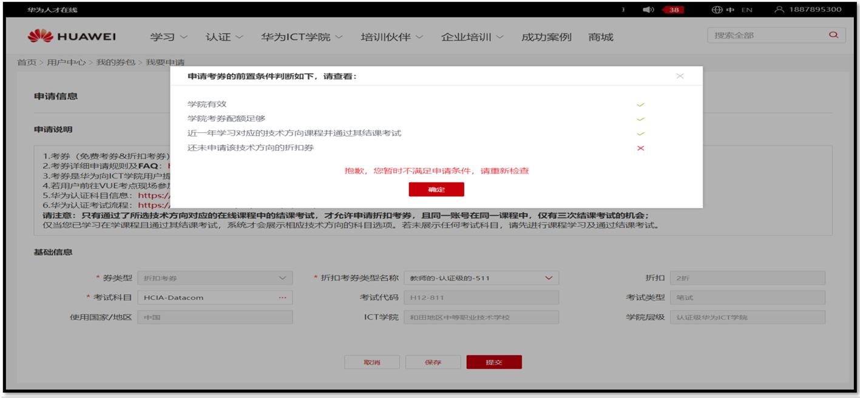Expand the 企业培训 menu
Screen dimensions: 860x398
472,37
